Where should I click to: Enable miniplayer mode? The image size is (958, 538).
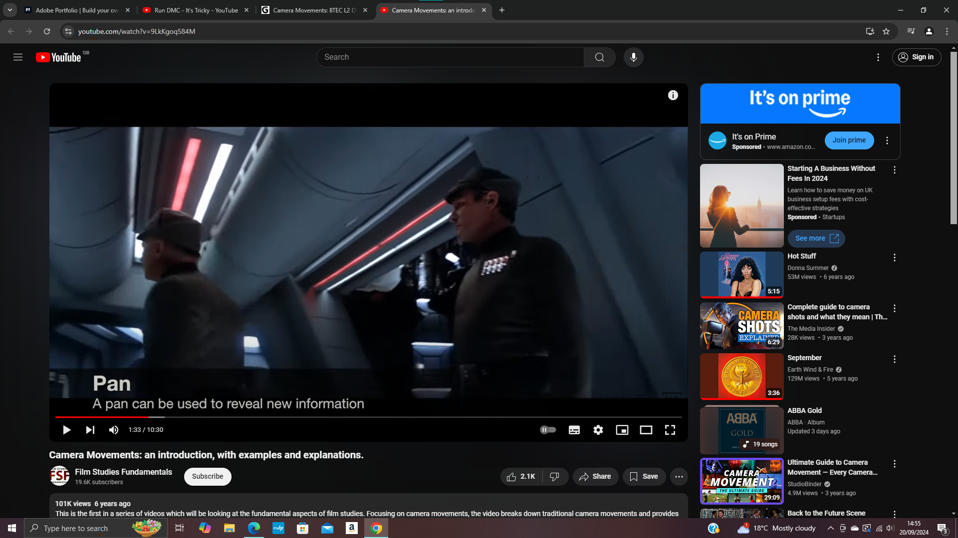point(622,430)
